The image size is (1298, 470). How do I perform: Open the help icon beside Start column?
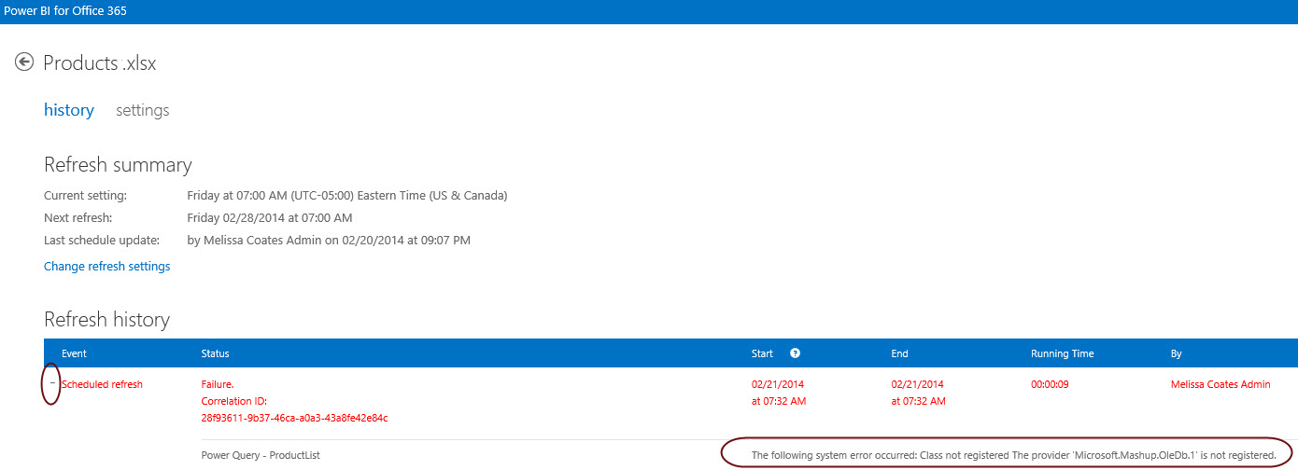(795, 353)
